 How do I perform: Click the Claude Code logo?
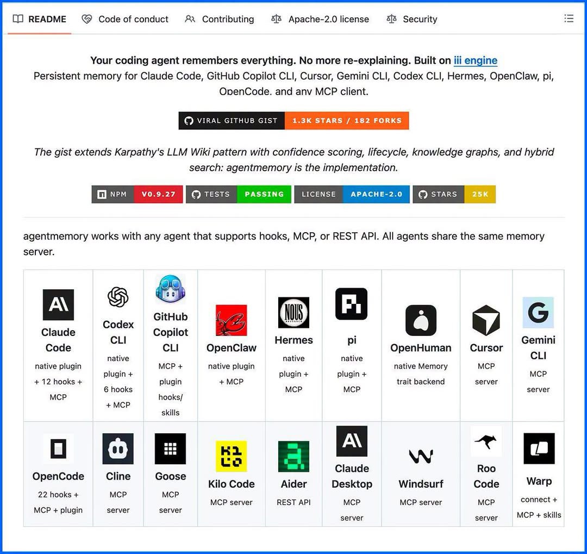pyautogui.click(x=58, y=304)
